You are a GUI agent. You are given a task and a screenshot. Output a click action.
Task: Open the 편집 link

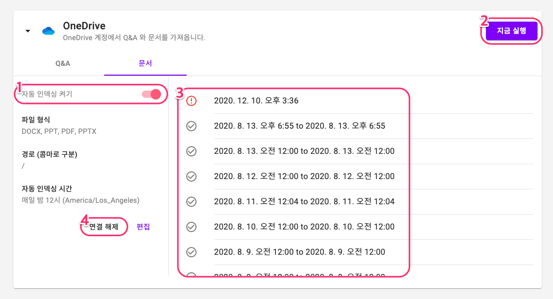pos(143,226)
